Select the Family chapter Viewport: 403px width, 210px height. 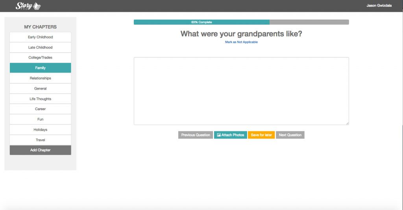[x=41, y=68]
